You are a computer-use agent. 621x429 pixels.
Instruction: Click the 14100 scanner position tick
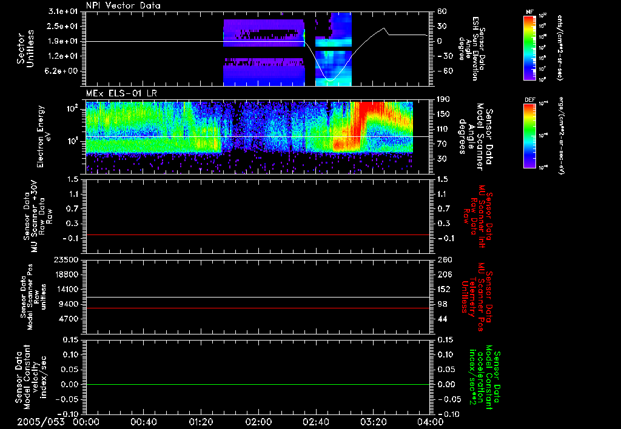tap(65, 289)
